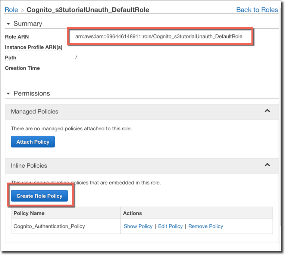The height and width of the screenshot is (255, 285).
Task: Click the Cognito_Authentication_Policy name cell
Action: (x=66, y=226)
